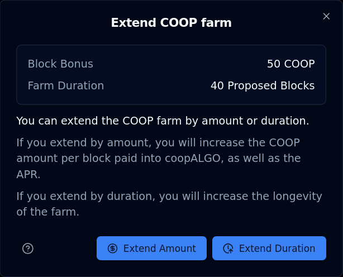This screenshot has height=277, width=343.
Task: Click the 40 Proposed Blocks value
Action: coord(262,85)
